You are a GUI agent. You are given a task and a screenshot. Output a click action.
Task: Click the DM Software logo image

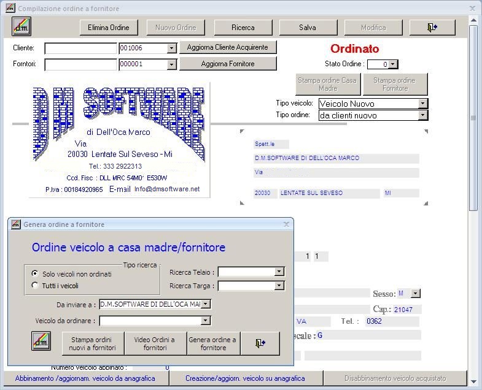(119, 140)
